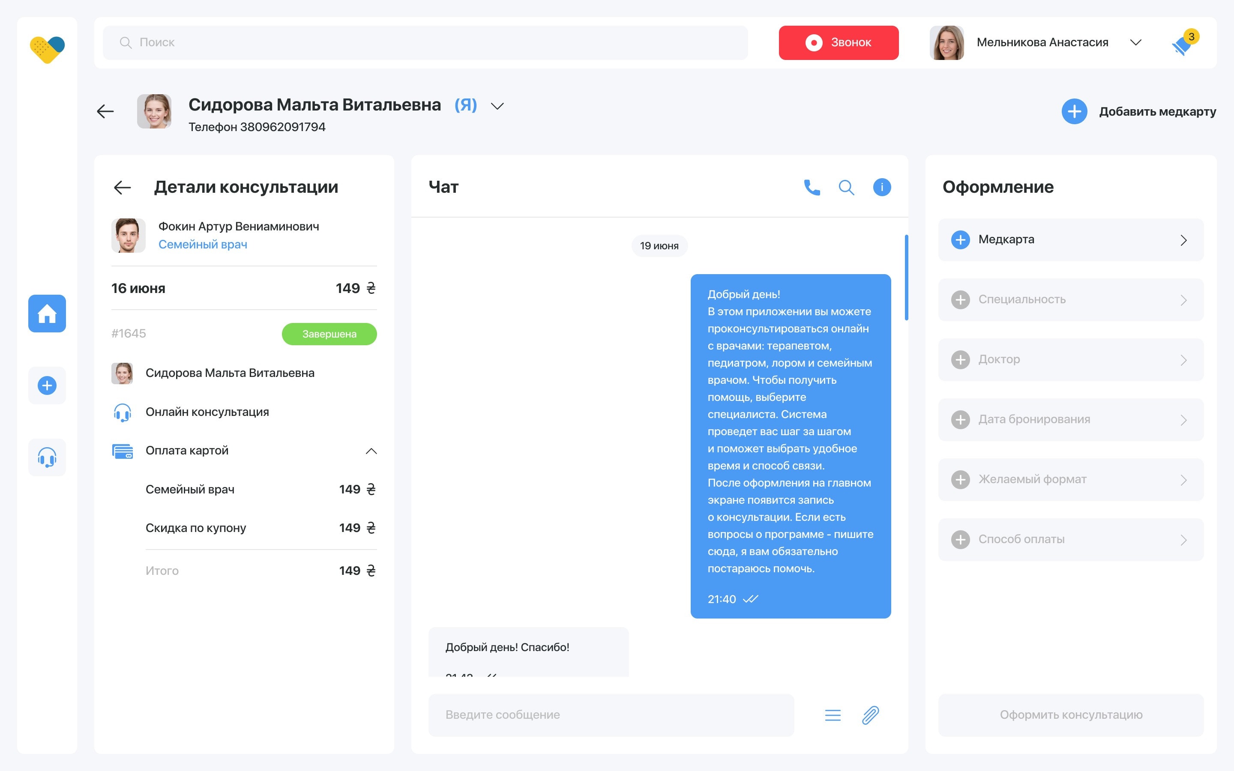Click the search magnifier in Поиск field
The height and width of the screenshot is (771, 1234).
click(126, 42)
